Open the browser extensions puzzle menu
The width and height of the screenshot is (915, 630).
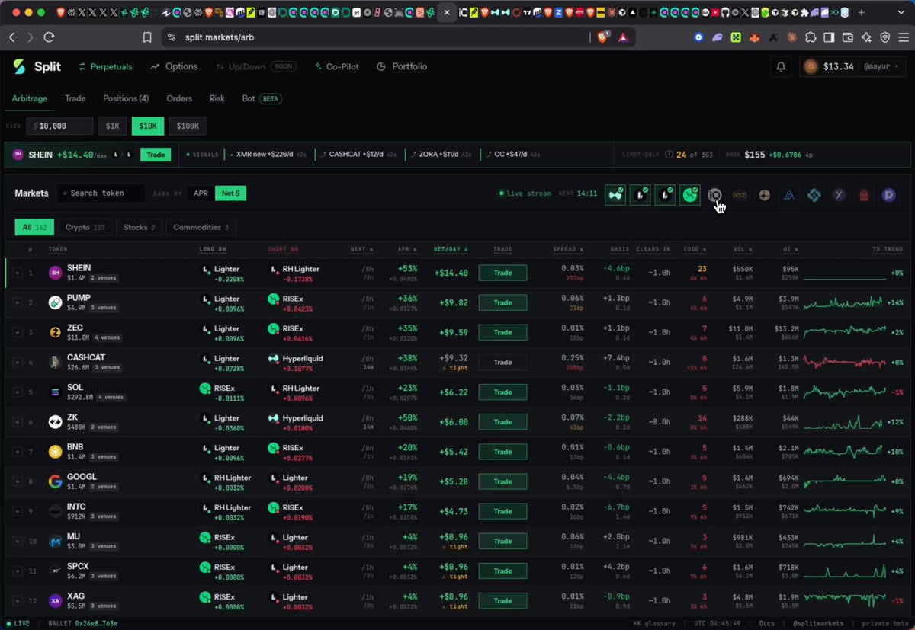point(811,37)
